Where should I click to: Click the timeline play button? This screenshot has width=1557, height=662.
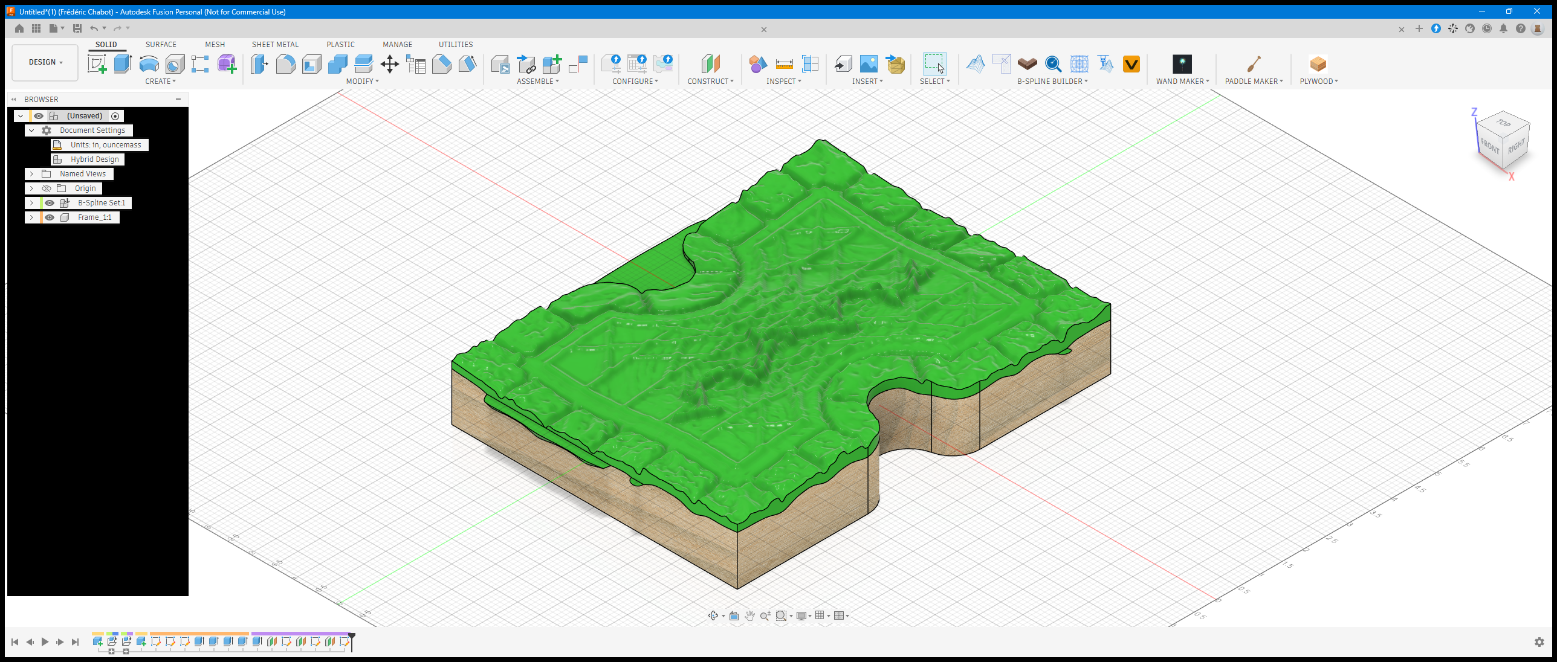point(45,642)
